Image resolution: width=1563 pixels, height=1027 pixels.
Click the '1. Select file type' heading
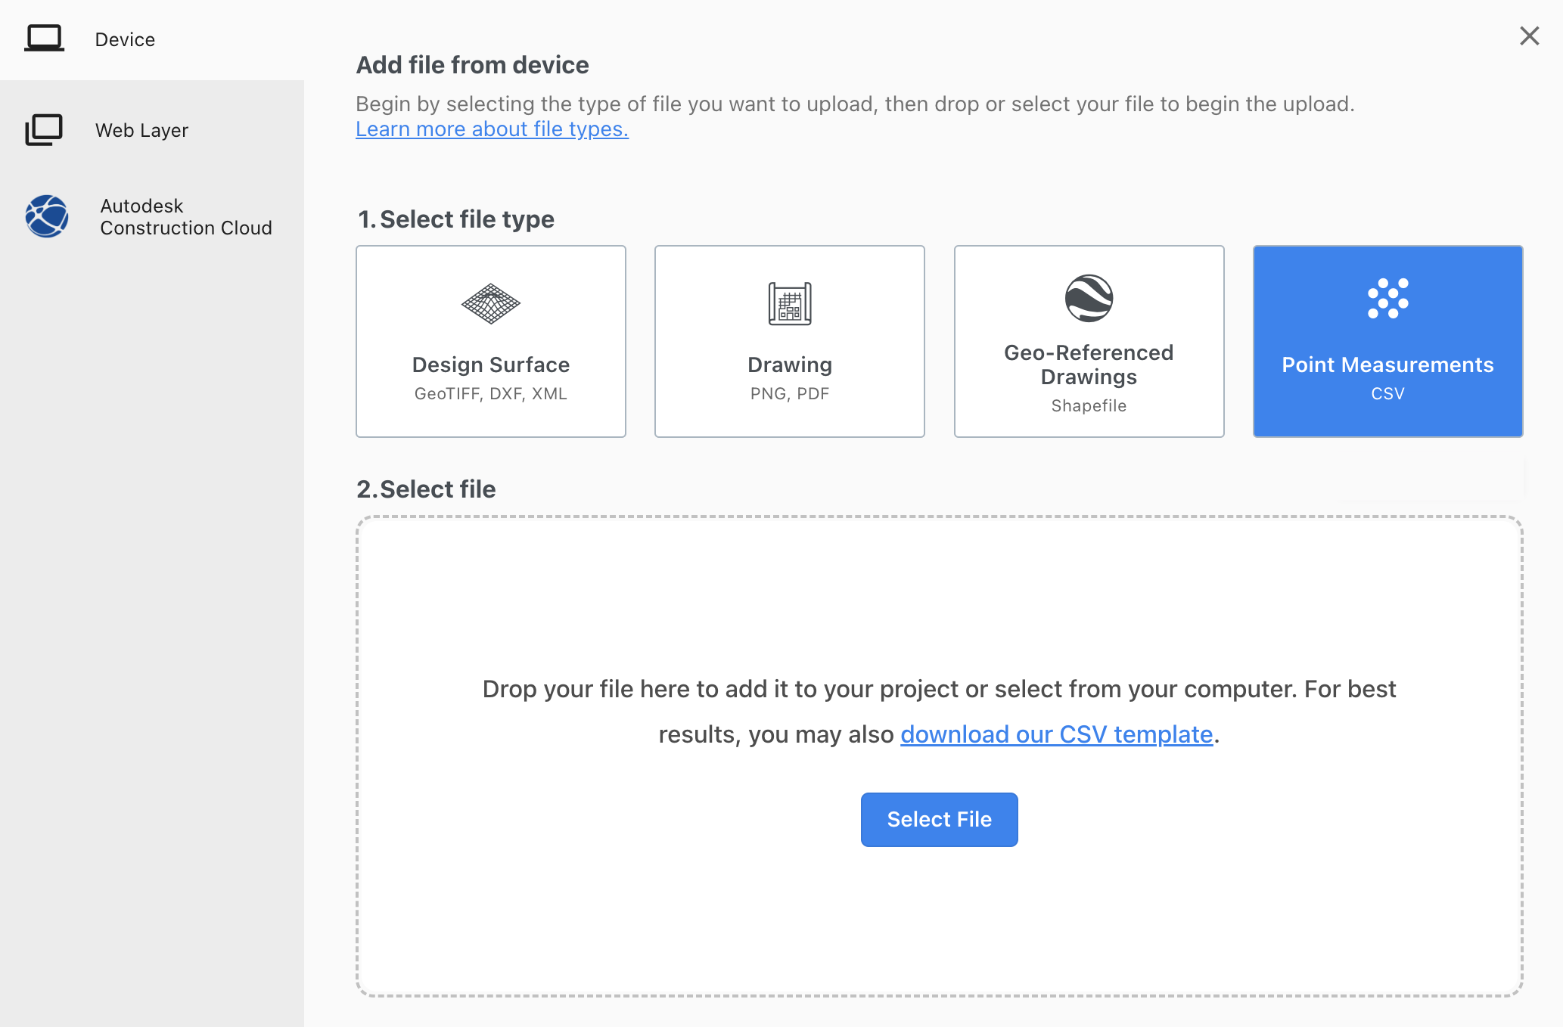(455, 219)
